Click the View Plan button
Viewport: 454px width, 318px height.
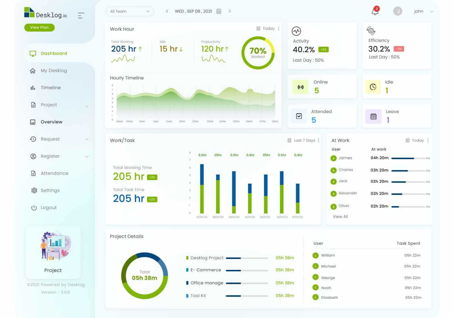tap(39, 27)
